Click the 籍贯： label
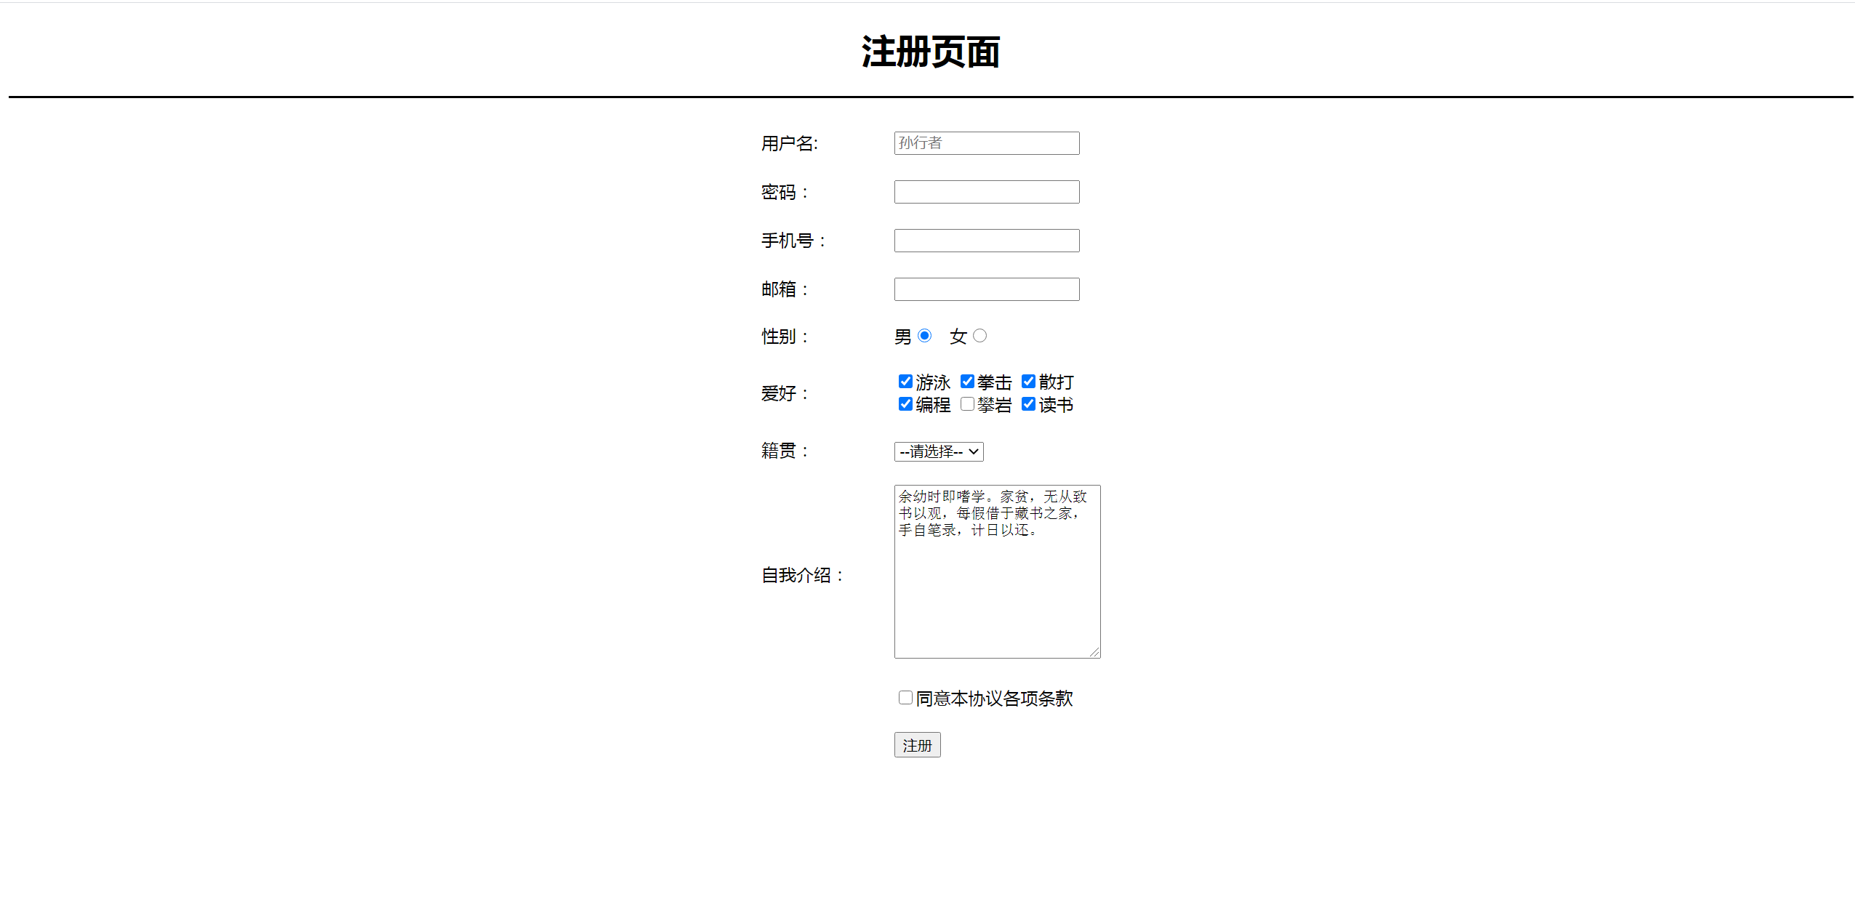Image resolution: width=1855 pixels, height=921 pixels. click(x=785, y=451)
